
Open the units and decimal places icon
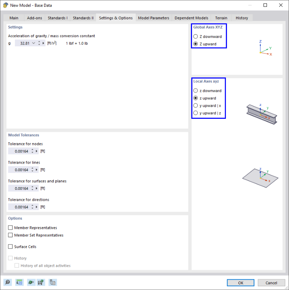point(19,282)
